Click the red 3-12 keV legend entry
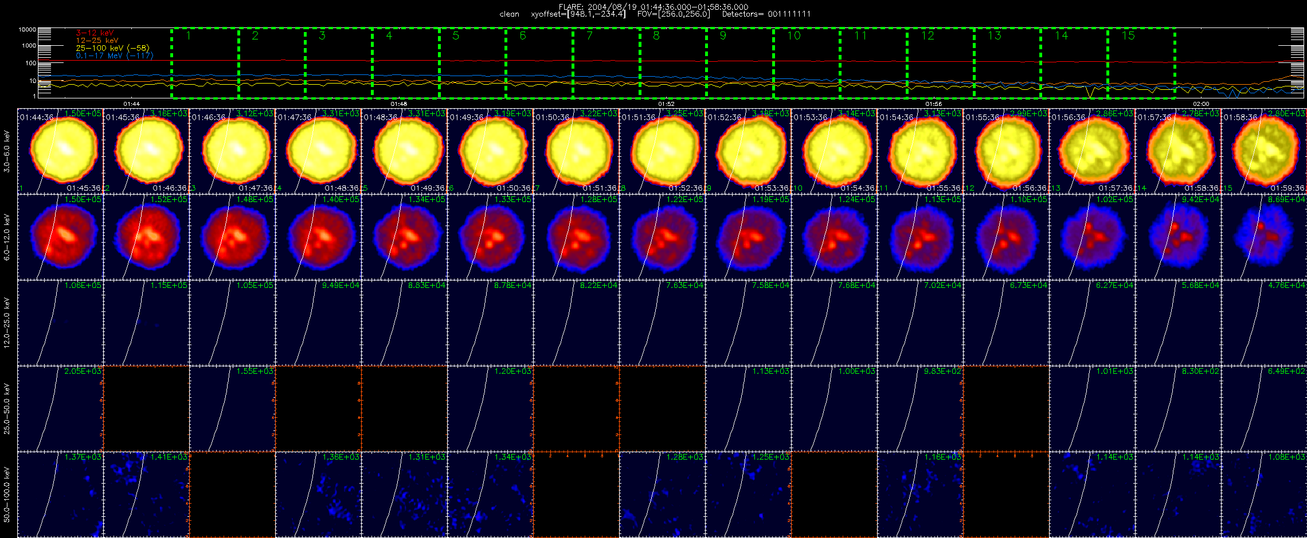 tap(95, 33)
